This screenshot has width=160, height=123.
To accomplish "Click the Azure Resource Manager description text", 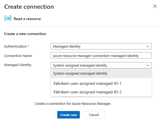I will 73,104.
